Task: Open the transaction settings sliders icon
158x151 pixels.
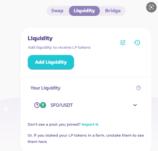Action: (123, 43)
